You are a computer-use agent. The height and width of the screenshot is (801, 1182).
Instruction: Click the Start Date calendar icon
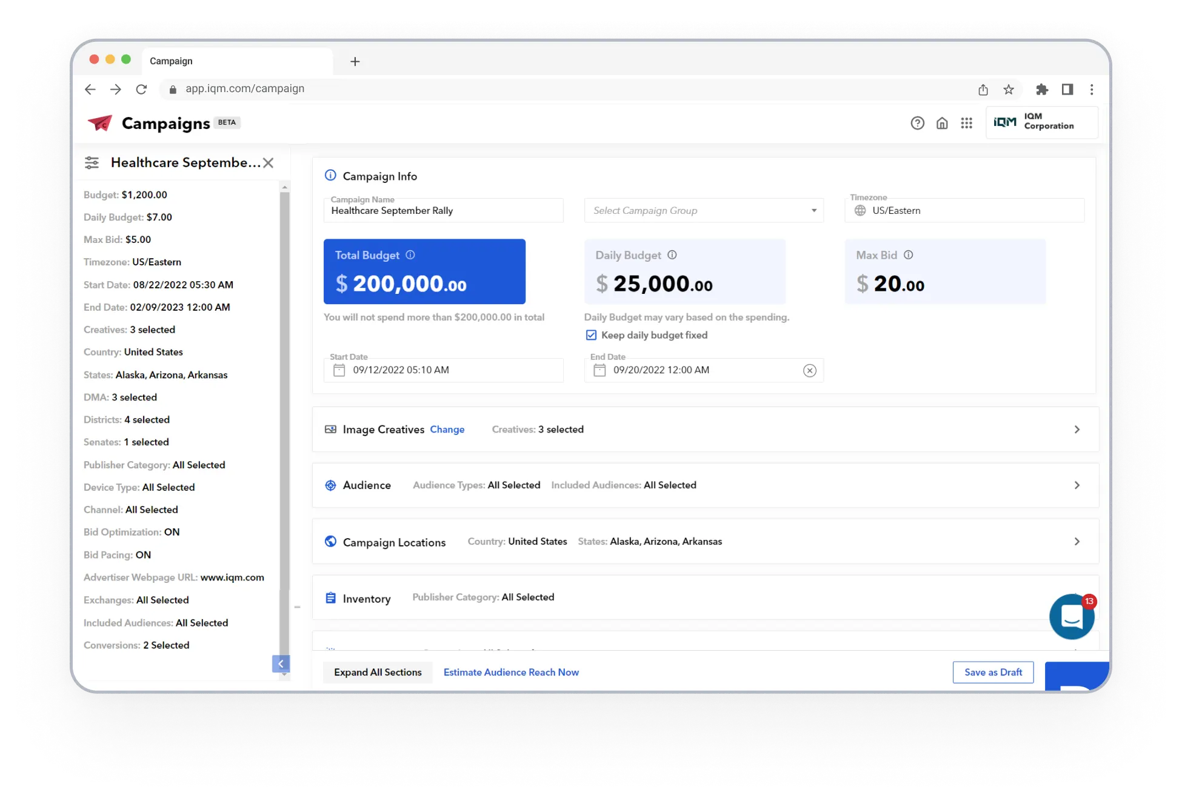point(339,370)
